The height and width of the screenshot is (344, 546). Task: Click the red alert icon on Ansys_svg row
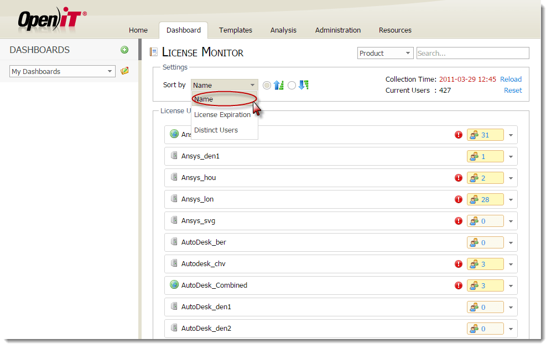click(x=458, y=221)
